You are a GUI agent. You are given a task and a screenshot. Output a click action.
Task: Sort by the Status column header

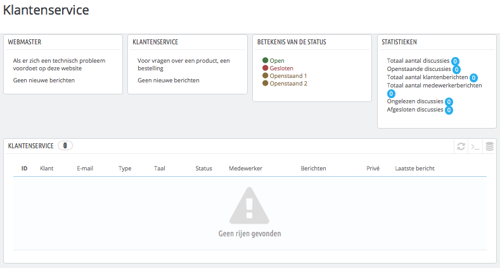pos(204,169)
